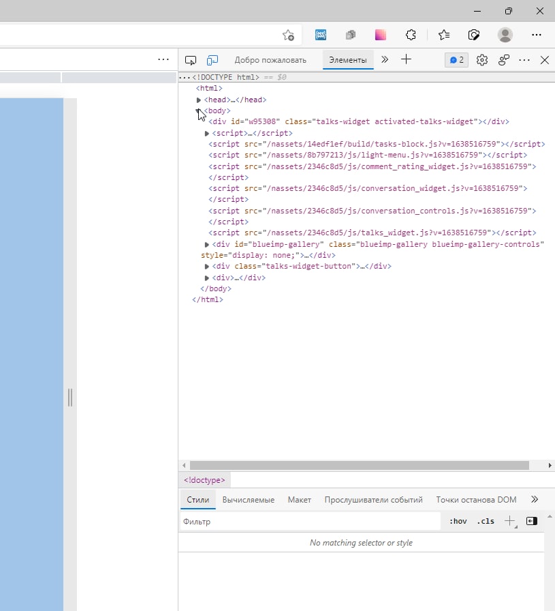Expand the blueimp-gallery div node
The image size is (555, 611).
point(206,245)
